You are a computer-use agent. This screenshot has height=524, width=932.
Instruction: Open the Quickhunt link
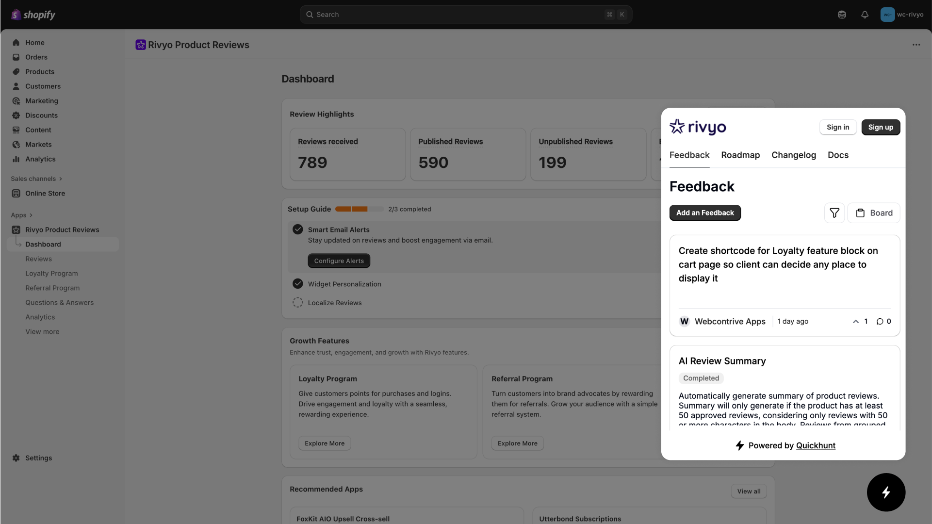pyautogui.click(x=816, y=446)
